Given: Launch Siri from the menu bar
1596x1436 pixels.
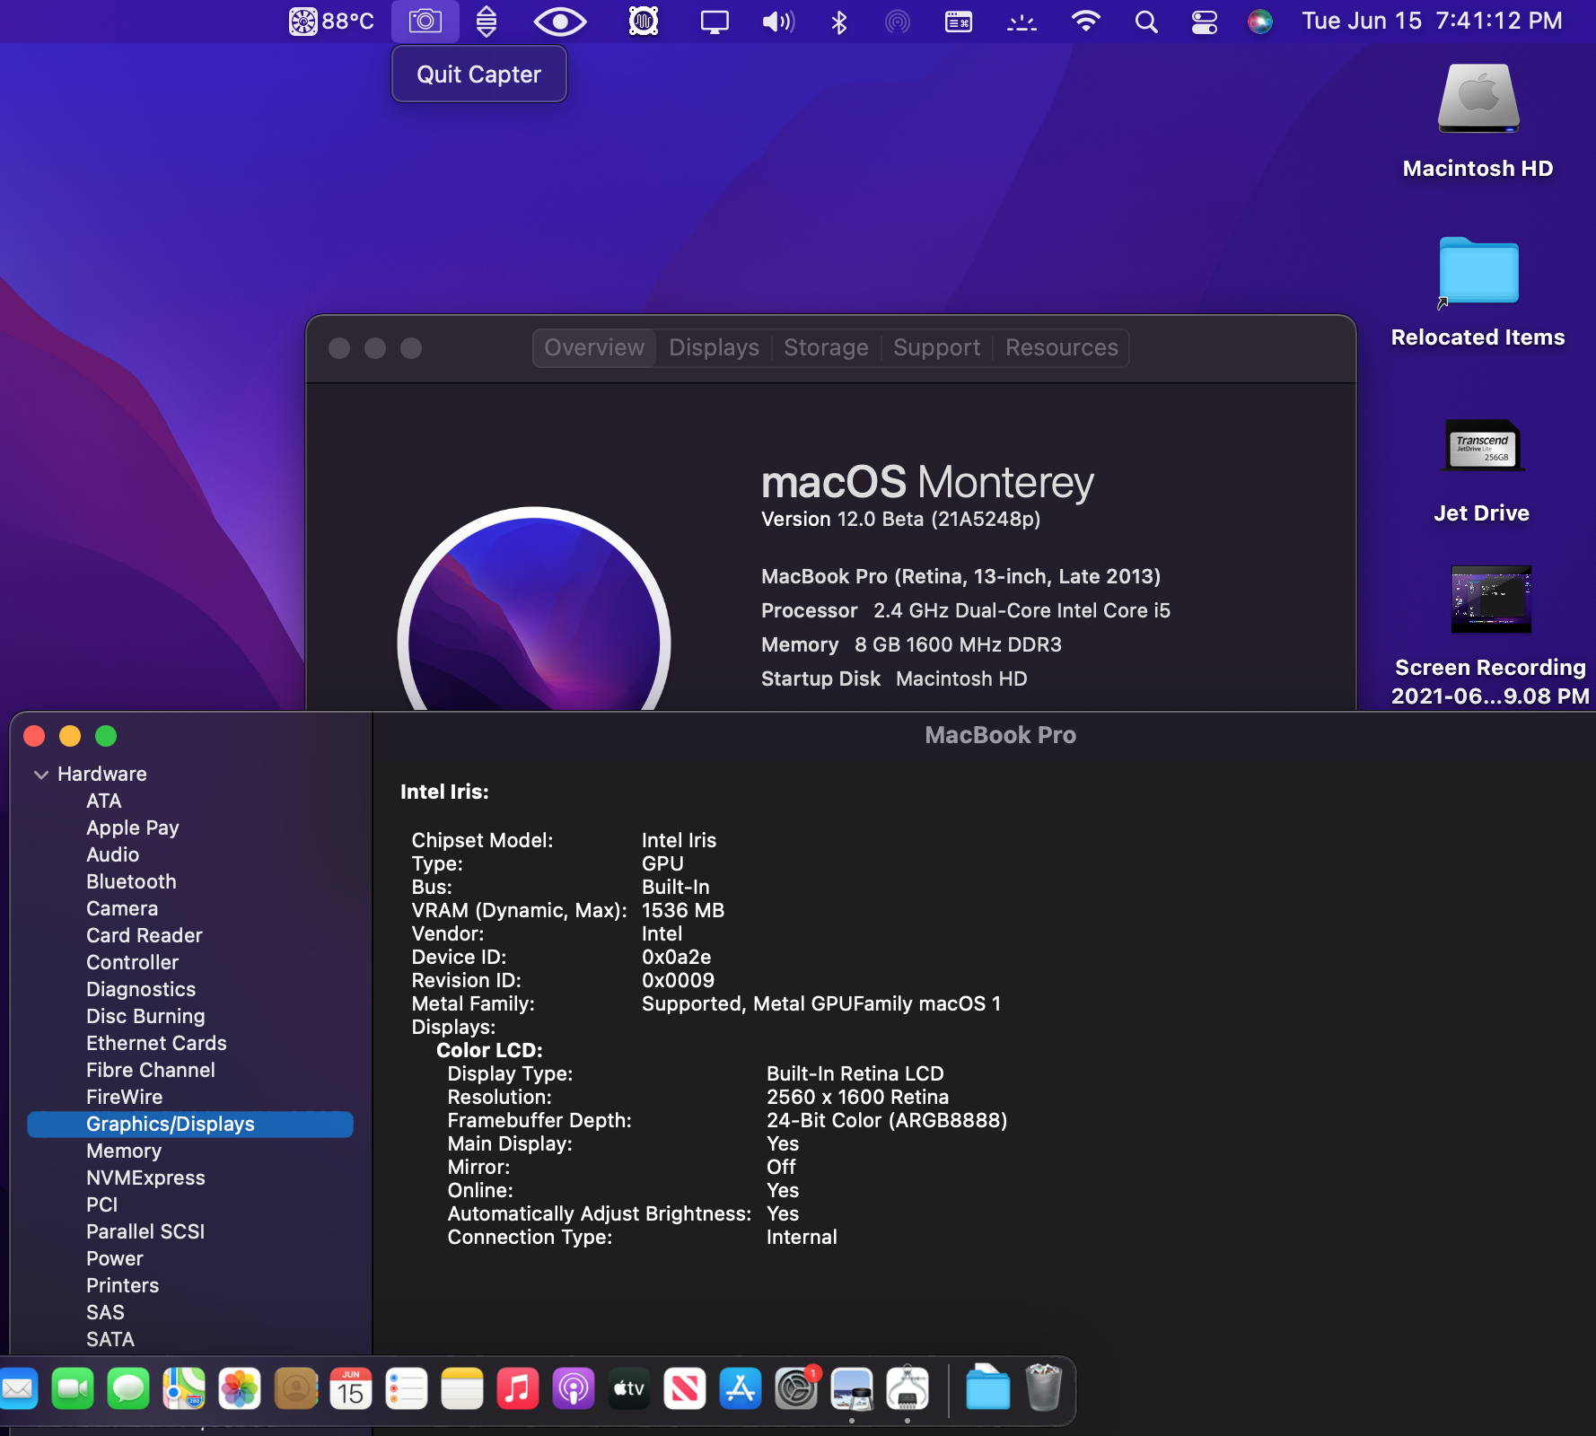Looking at the screenshot, I should [x=1260, y=21].
